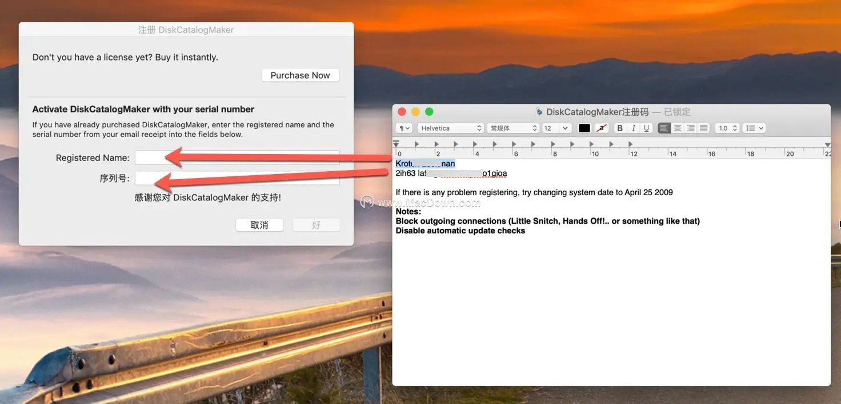Click the 'Block outgoing connections' line
The width and height of the screenshot is (841, 404).
coord(547,221)
